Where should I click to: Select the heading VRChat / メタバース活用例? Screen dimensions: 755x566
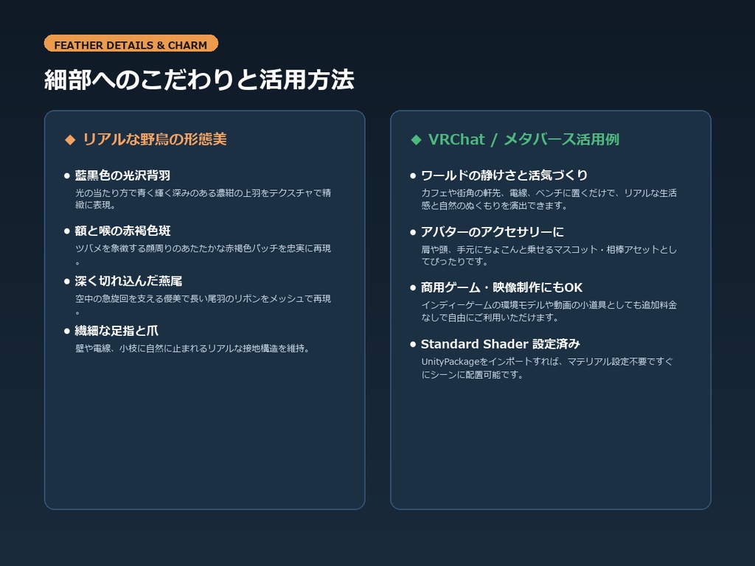click(x=523, y=139)
